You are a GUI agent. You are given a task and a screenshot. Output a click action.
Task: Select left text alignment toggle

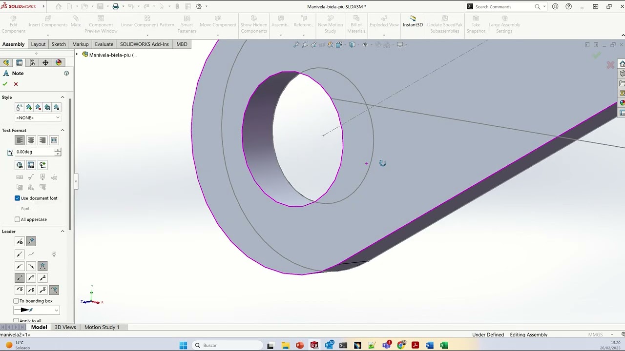click(20, 140)
